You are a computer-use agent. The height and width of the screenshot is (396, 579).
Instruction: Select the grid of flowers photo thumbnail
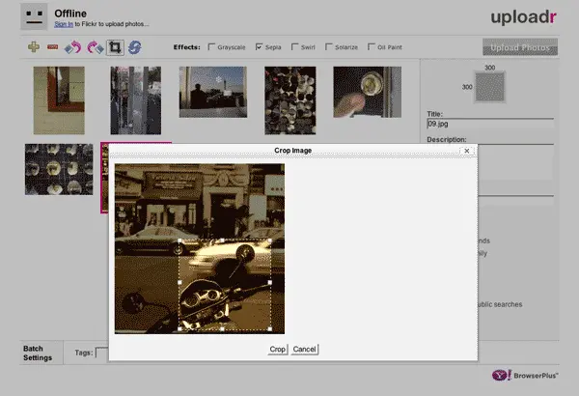click(59, 169)
